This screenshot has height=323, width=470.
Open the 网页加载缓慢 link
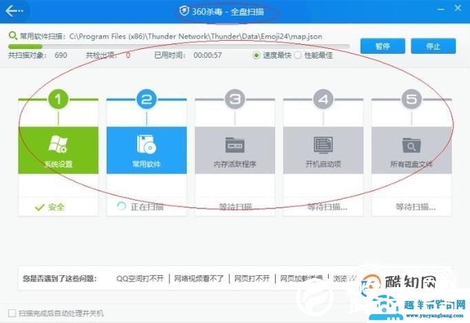[x=301, y=279]
